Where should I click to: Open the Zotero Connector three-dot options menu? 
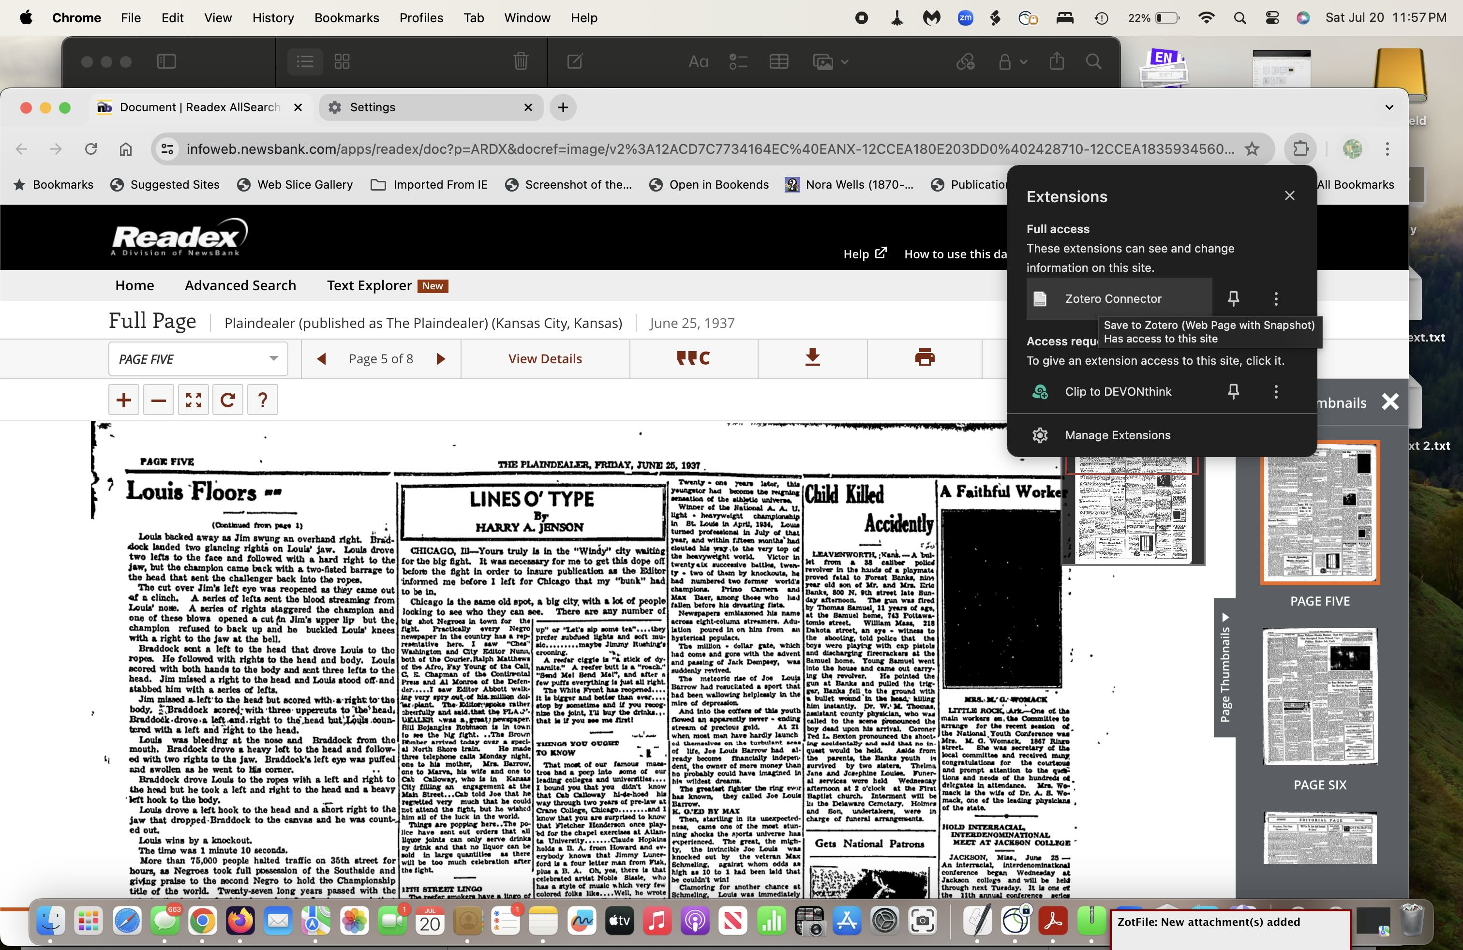(1276, 298)
